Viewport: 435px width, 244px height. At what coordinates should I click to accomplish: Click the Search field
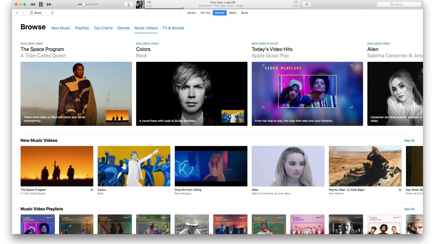[399, 4]
